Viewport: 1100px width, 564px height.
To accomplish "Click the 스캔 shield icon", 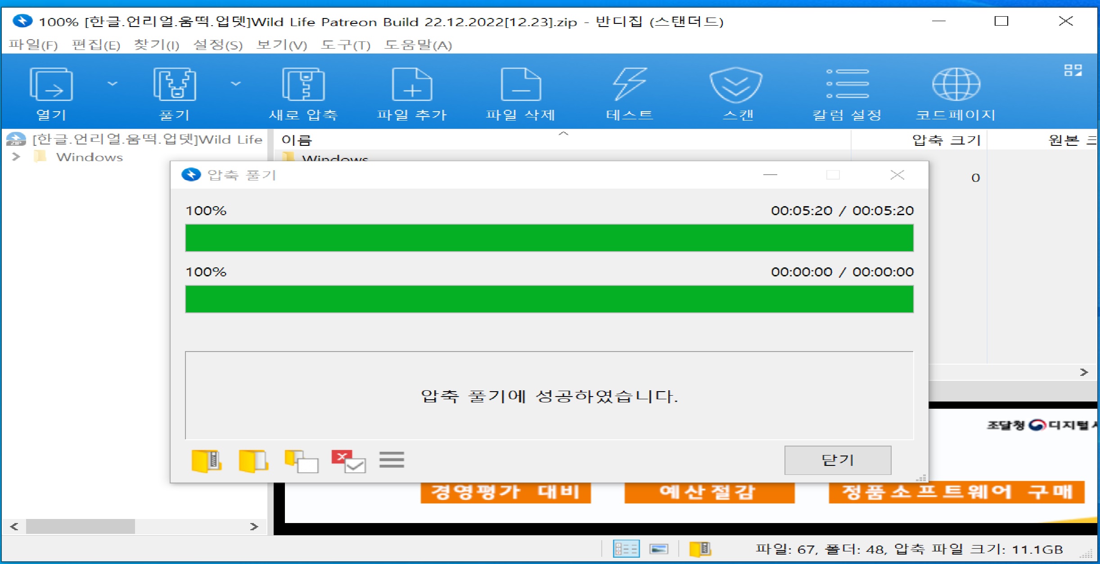I will (x=735, y=85).
